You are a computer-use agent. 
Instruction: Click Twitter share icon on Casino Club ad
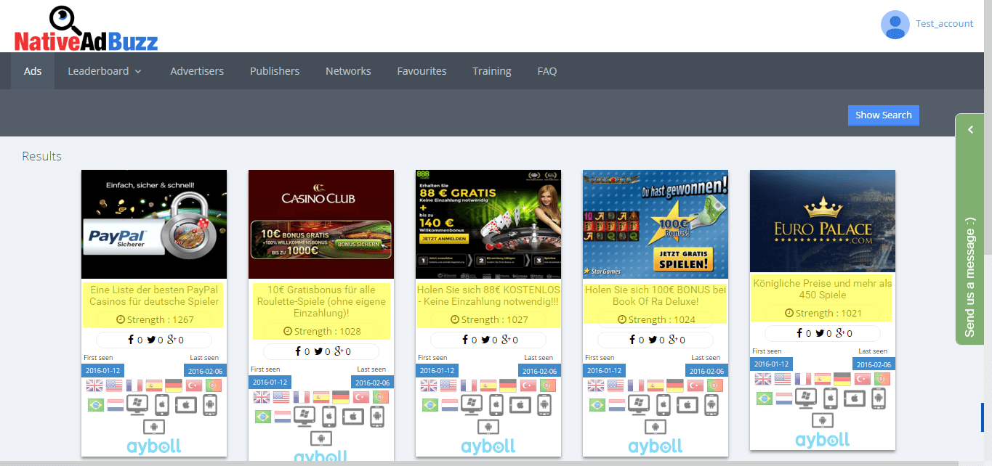pyautogui.click(x=318, y=351)
